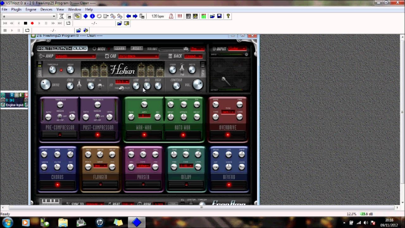Screen dimensions: 405x228
Task: Click the black stop button in player toolbar
Action: tap(26, 23)
